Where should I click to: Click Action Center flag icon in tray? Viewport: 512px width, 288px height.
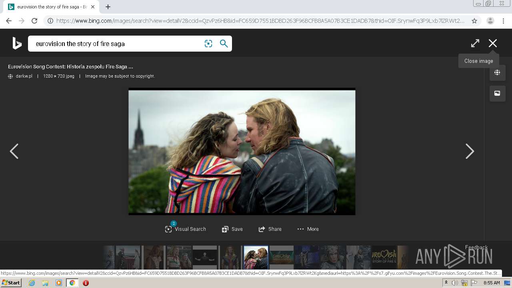474,283
